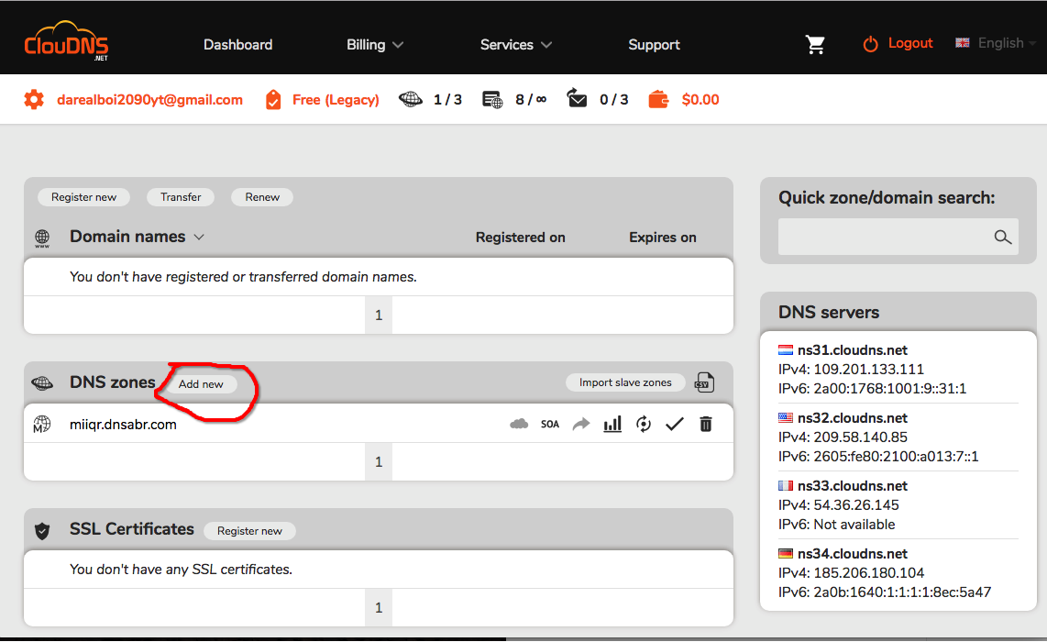
Task: Open the Support page
Action: 654,44
